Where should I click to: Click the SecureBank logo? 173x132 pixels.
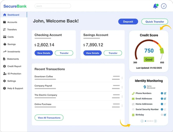click(15, 6)
